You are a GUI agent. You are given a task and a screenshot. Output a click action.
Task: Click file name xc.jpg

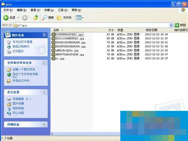60,58
